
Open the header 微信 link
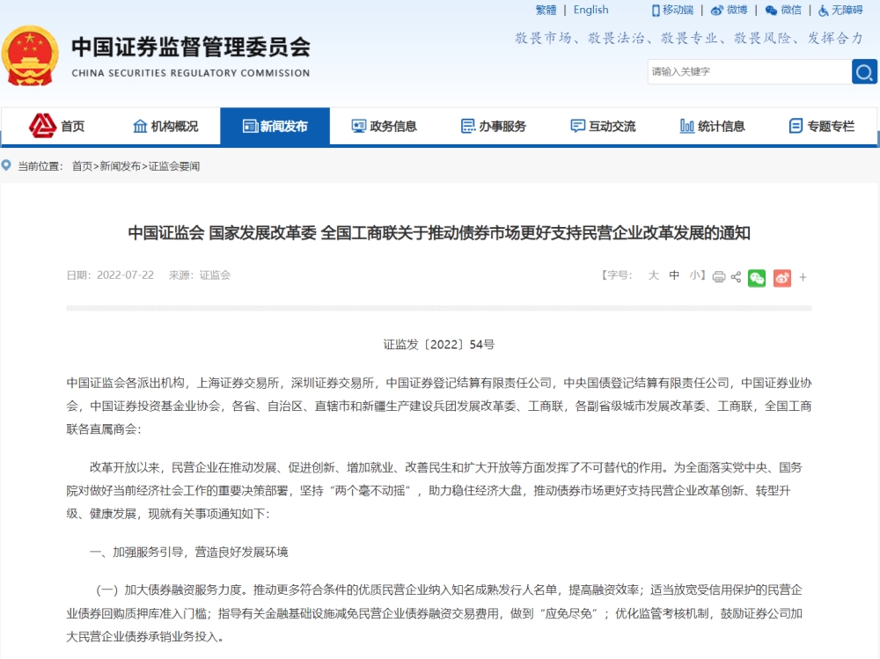point(783,10)
